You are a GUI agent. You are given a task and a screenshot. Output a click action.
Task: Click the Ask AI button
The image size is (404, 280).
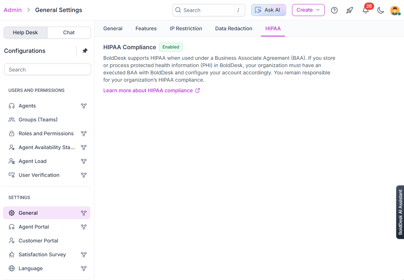268,10
